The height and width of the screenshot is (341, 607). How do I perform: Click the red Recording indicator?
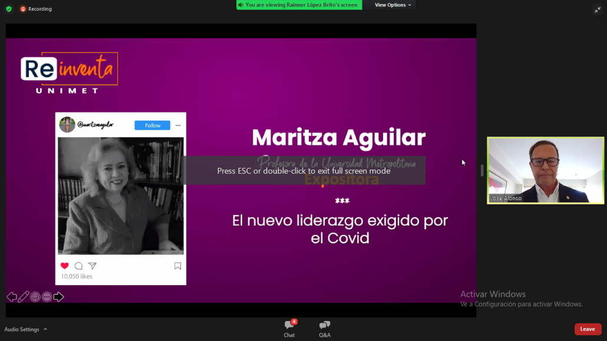click(36, 8)
